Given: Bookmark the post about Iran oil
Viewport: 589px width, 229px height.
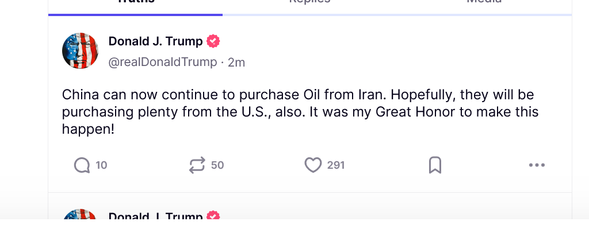Looking at the screenshot, I should [435, 165].
